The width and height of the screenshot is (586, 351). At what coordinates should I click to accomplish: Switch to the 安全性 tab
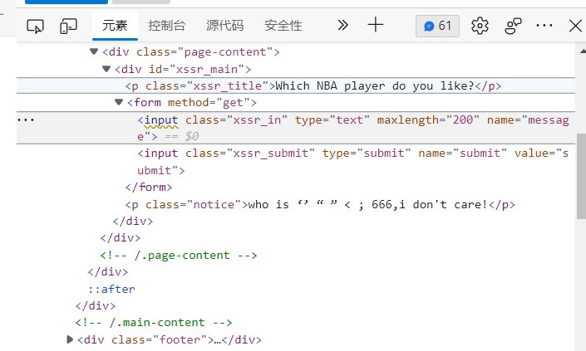(283, 26)
